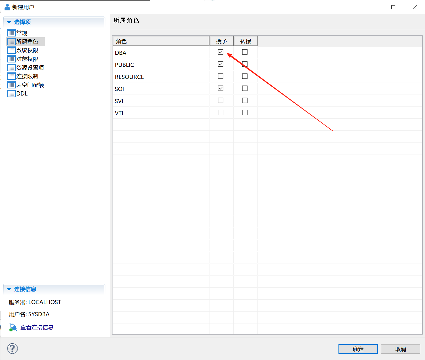This screenshot has width=425, height=360.
Task: Select the RESOURCE role name
Action: (130, 77)
